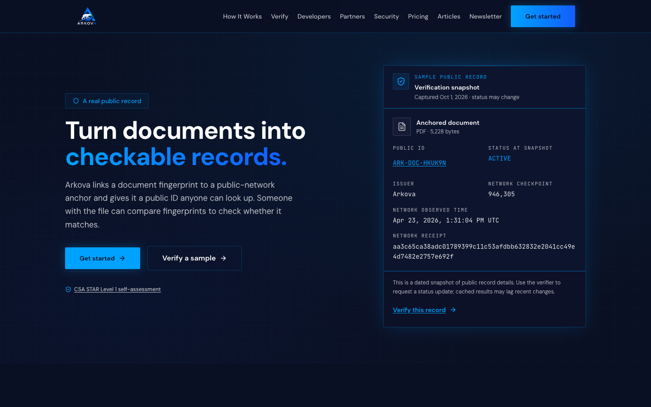651x407 pixels.
Task: Click the network checkpoint value 946,305
Action: pyautogui.click(x=501, y=194)
